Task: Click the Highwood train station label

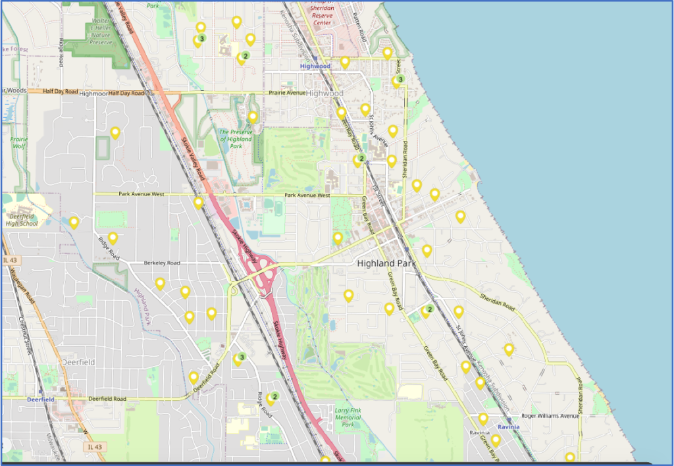Action: tap(315, 66)
